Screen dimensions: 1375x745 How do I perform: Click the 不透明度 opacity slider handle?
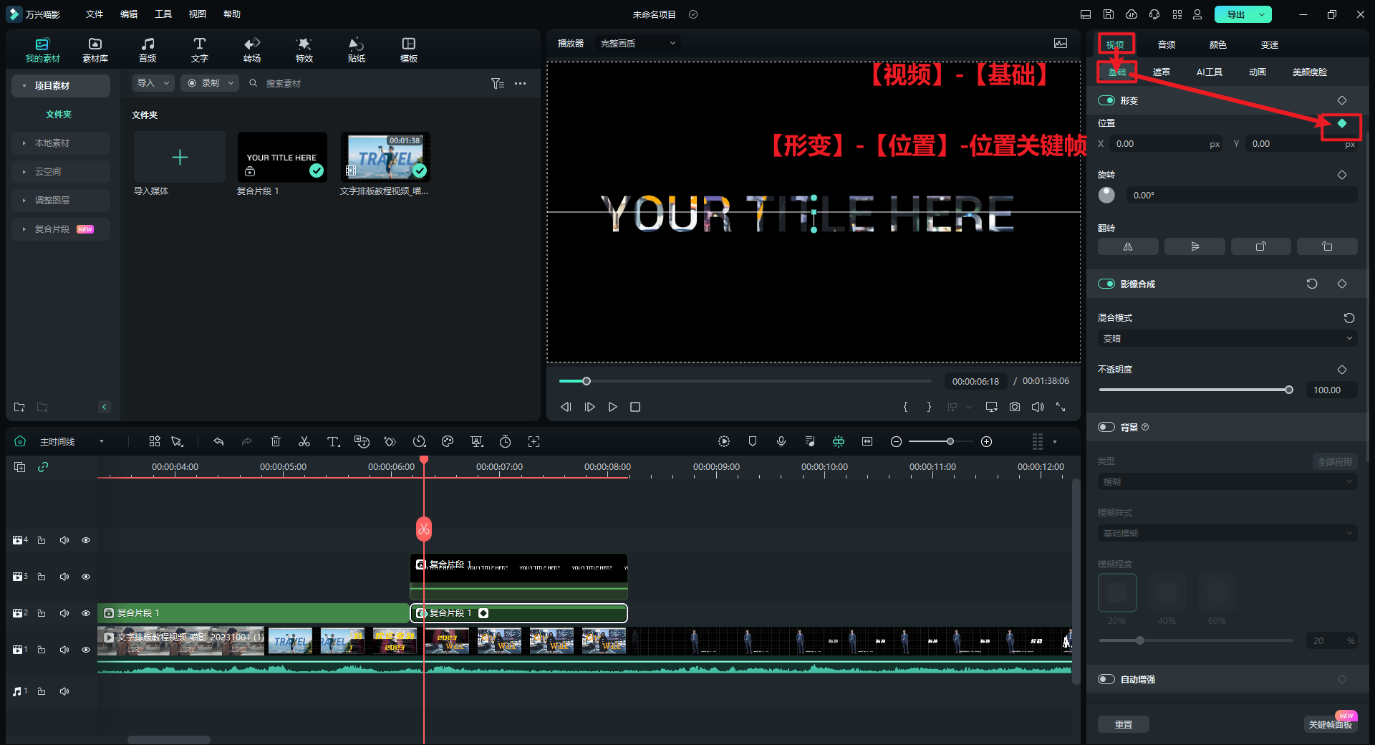(1289, 390)
